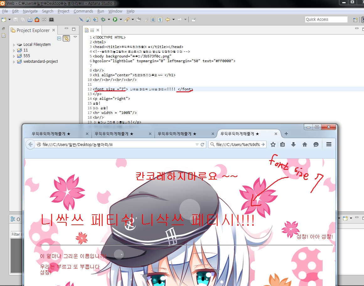The height and width of the screenshot is (286, 364).
Task: Close the Project Explorer view tab
Action: click(54, 30)
